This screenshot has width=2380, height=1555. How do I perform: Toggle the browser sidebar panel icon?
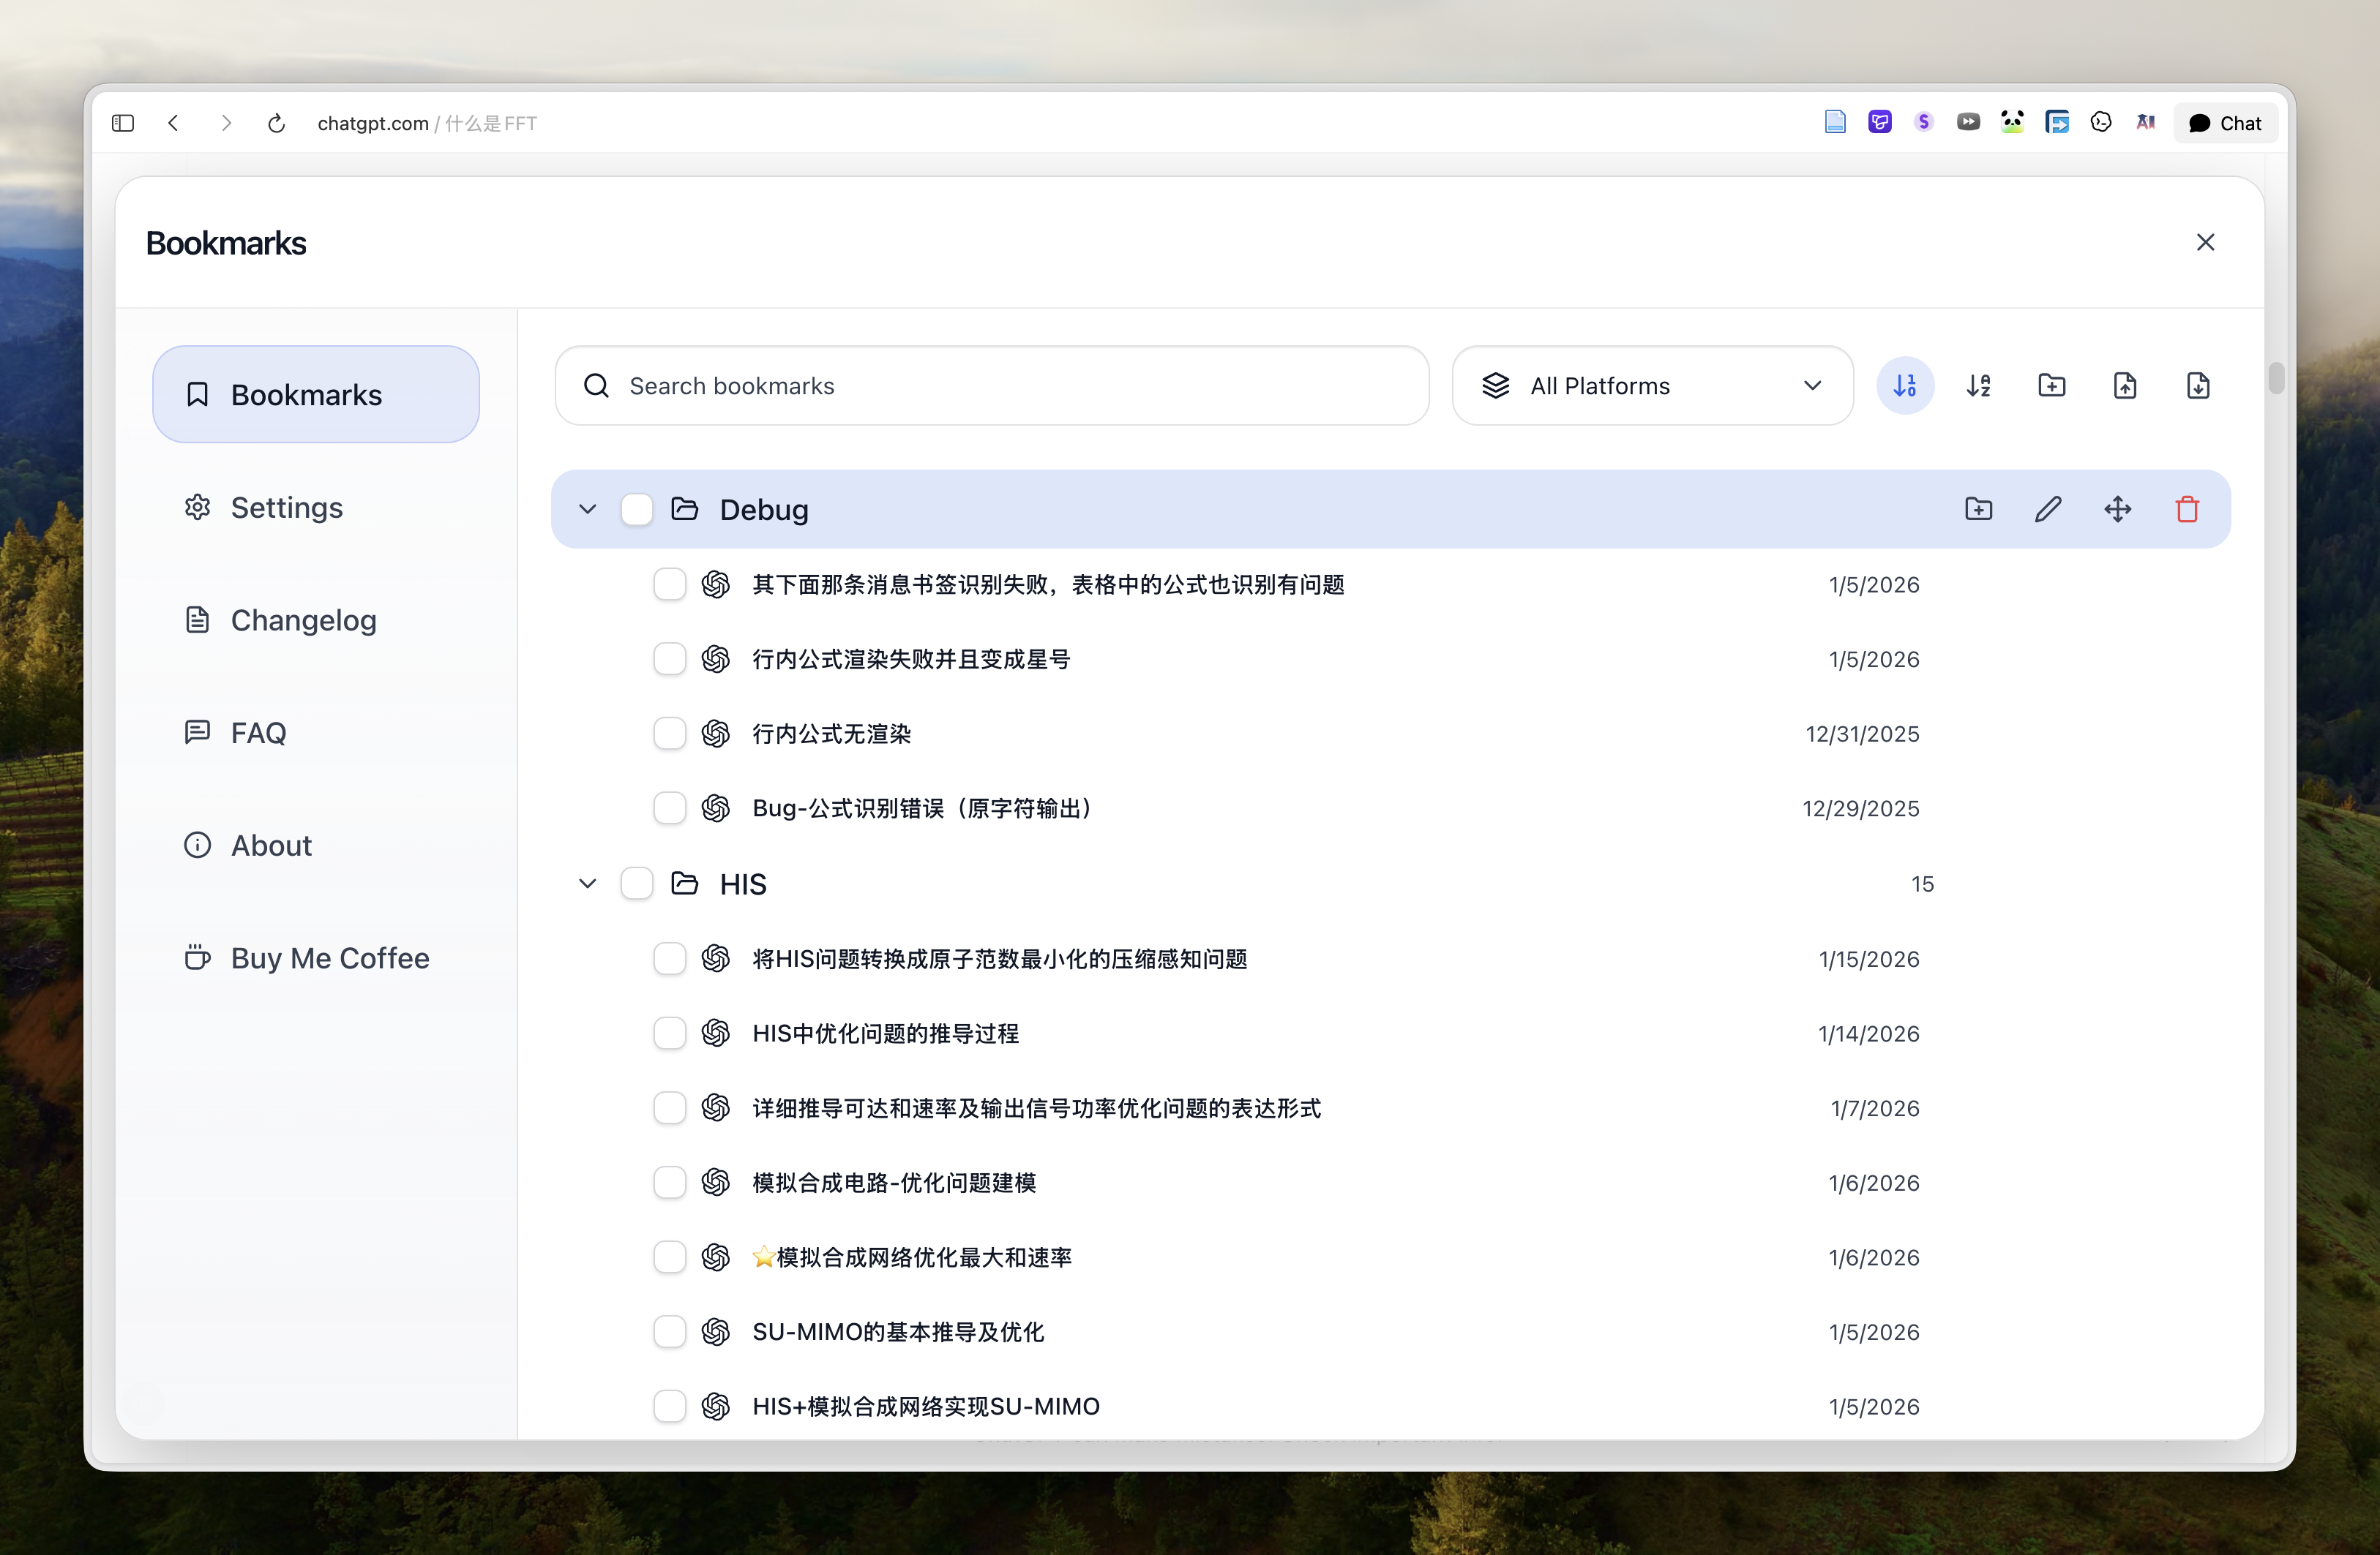click(123, 123)
